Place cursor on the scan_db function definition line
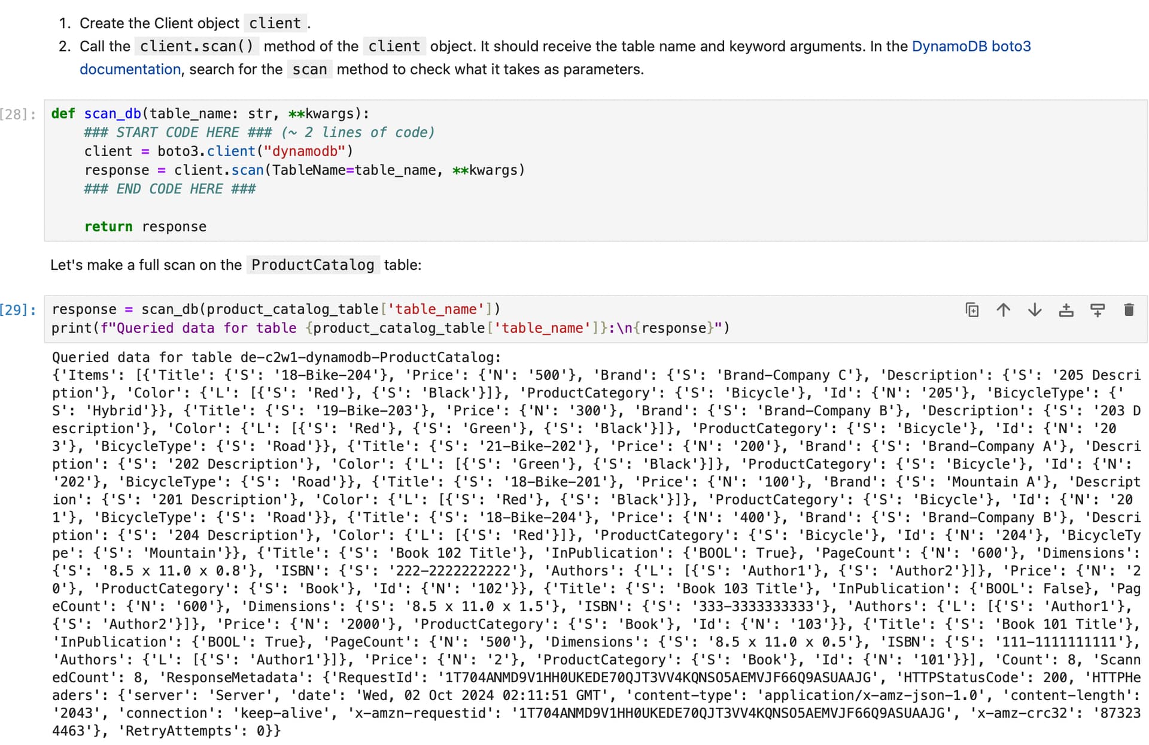 209,113
